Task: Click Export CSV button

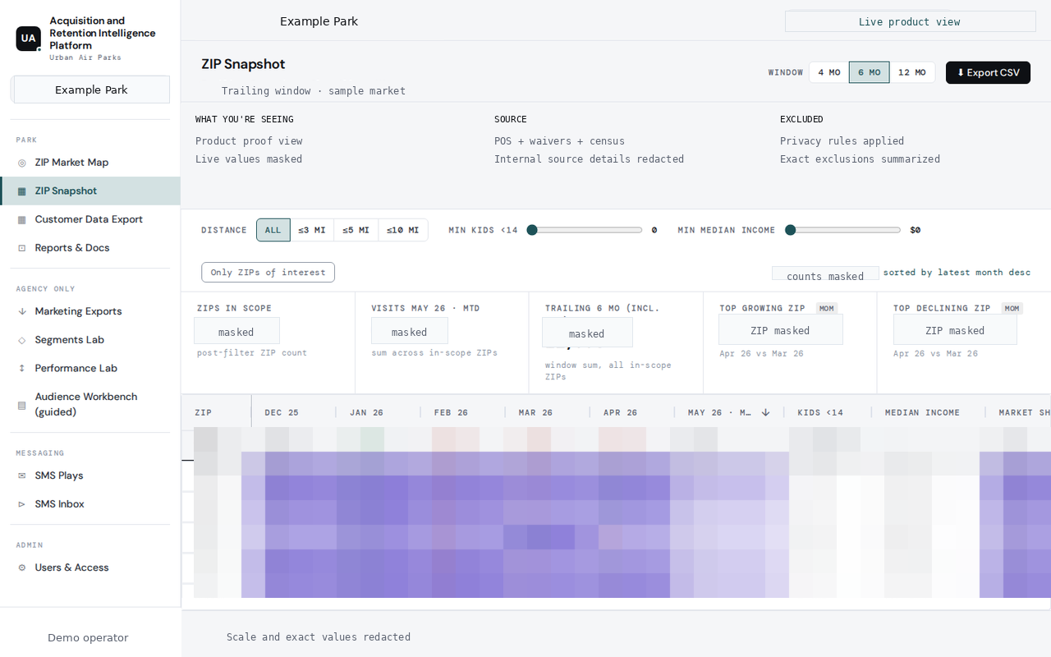Action: click(x=988, y=72)
